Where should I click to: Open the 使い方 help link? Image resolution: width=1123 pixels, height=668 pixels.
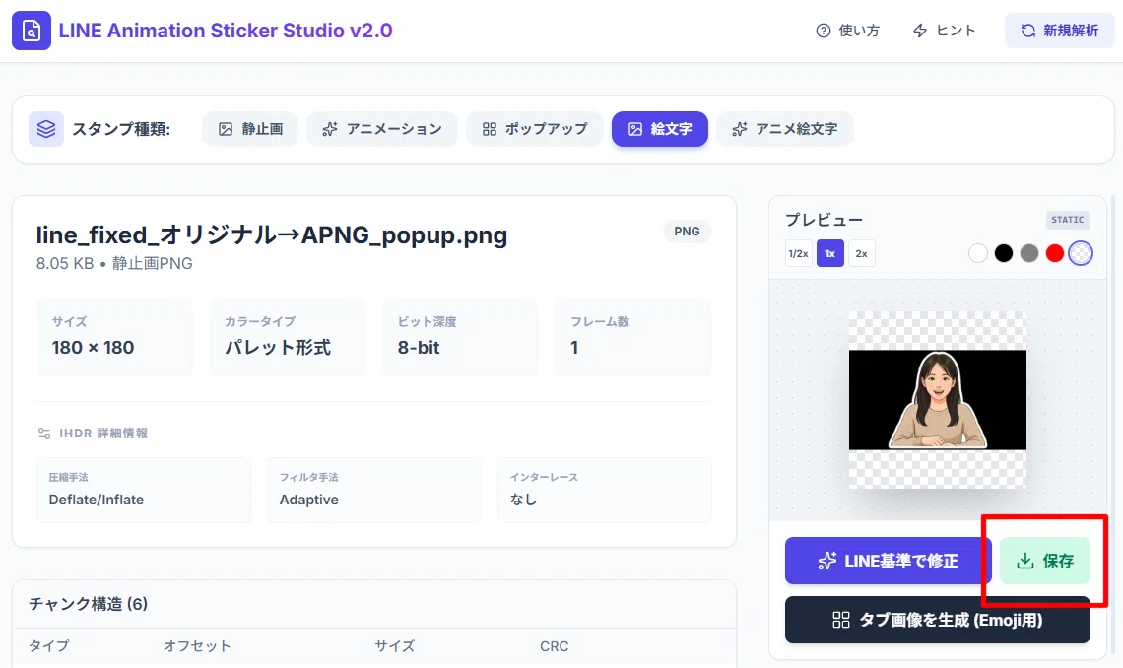(848, 31)
